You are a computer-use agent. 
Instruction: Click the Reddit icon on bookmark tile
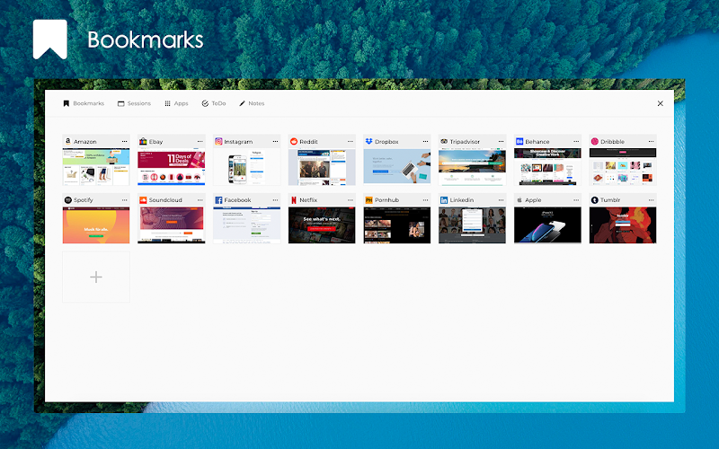[x=294, y=142]
